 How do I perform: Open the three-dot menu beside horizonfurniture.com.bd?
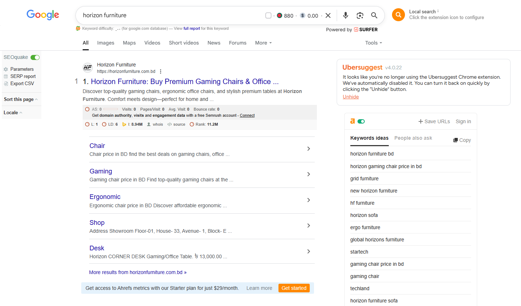click(x=161, y=71)
